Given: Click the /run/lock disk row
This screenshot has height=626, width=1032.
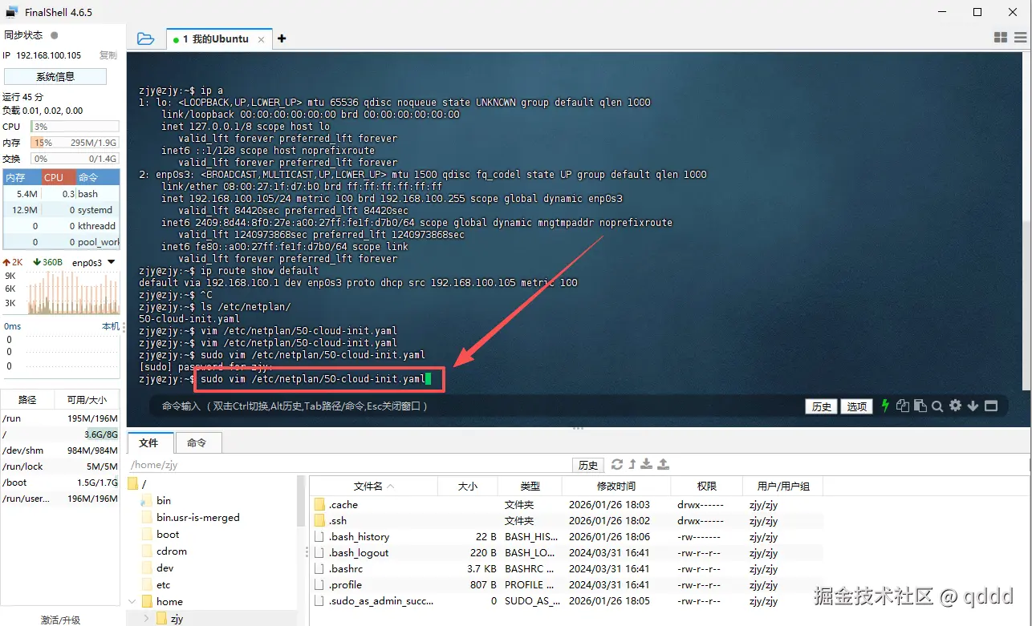Looking at the screenshot, I should 61,466.
